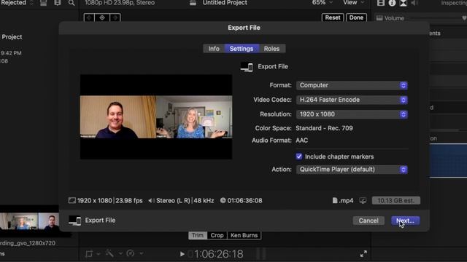Click the Reset button
Viewport: 467px width, 262px height.
pos(333,17)
